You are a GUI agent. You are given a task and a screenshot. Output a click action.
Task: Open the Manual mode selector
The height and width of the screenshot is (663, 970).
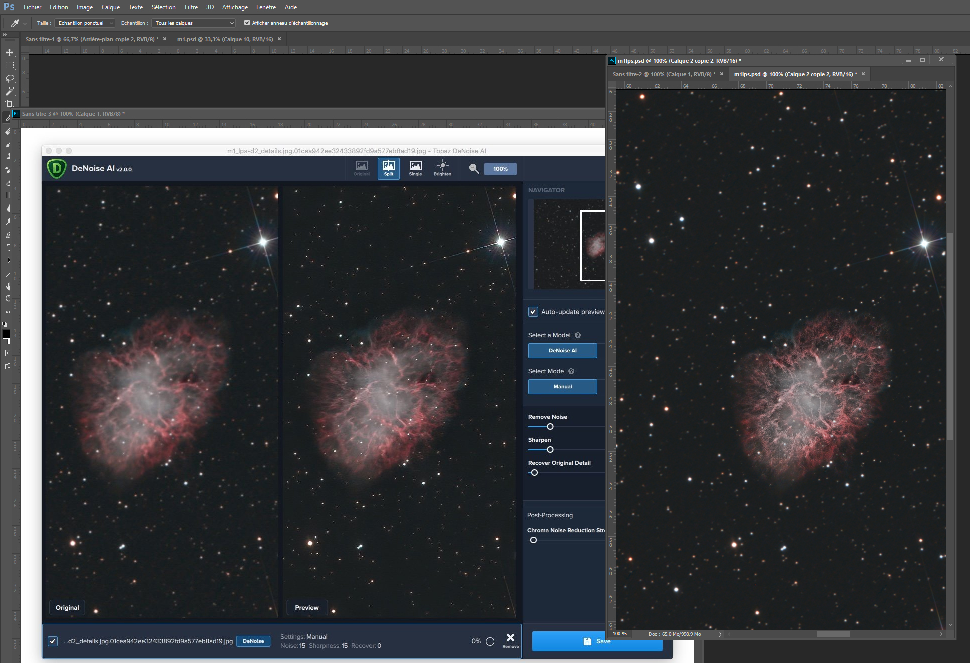click(x=563, y=387)
